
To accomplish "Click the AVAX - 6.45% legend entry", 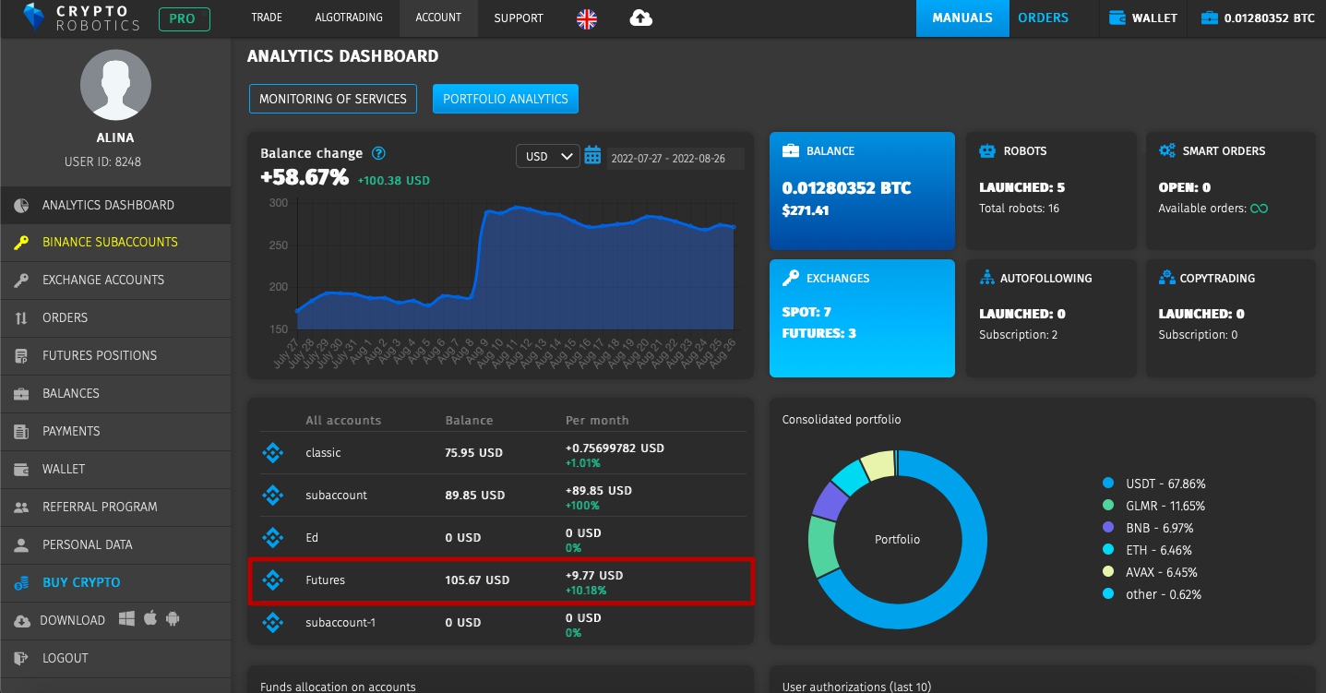I will coord(1156,572).
